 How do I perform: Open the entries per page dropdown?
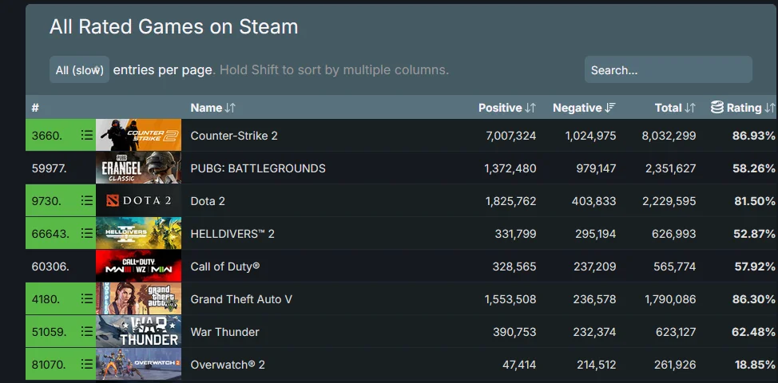79,70
